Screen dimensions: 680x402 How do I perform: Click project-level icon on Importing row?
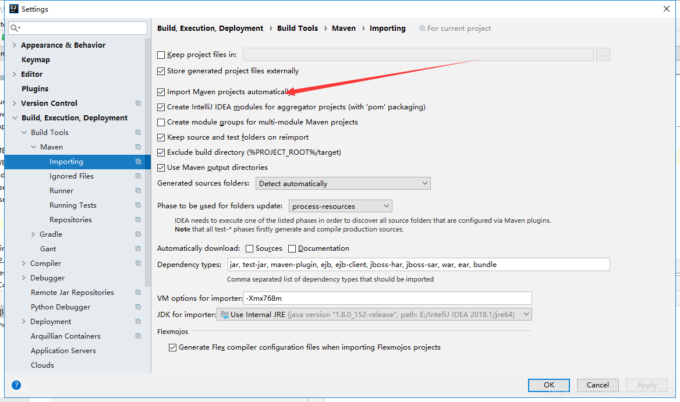point(139,162)
